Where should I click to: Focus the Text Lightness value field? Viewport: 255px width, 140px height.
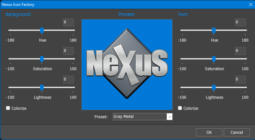240,80
